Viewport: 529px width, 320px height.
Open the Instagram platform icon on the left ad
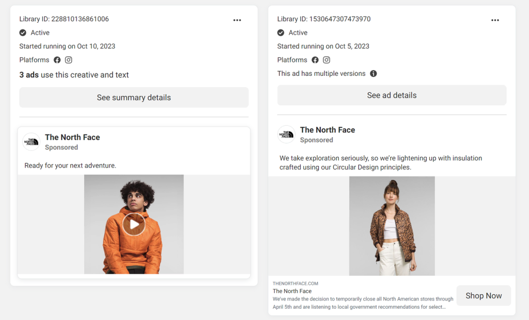click(68, 60)
